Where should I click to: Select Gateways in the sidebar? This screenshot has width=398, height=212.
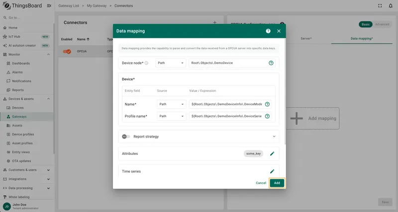(x=27, y=117)
